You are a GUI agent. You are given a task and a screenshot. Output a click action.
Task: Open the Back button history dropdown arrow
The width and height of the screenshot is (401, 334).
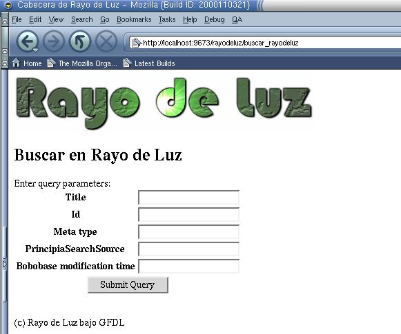[36, 50]
